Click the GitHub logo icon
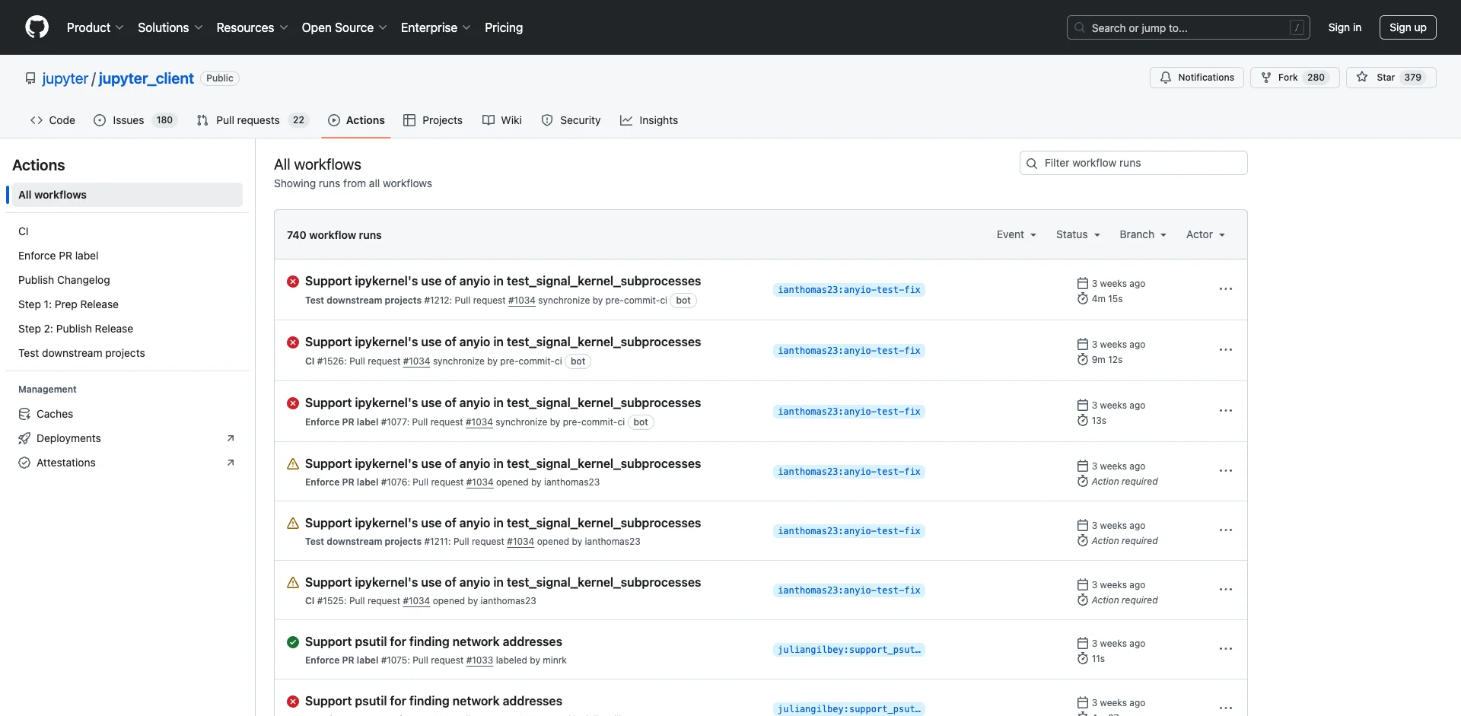 tap(37, 27)
